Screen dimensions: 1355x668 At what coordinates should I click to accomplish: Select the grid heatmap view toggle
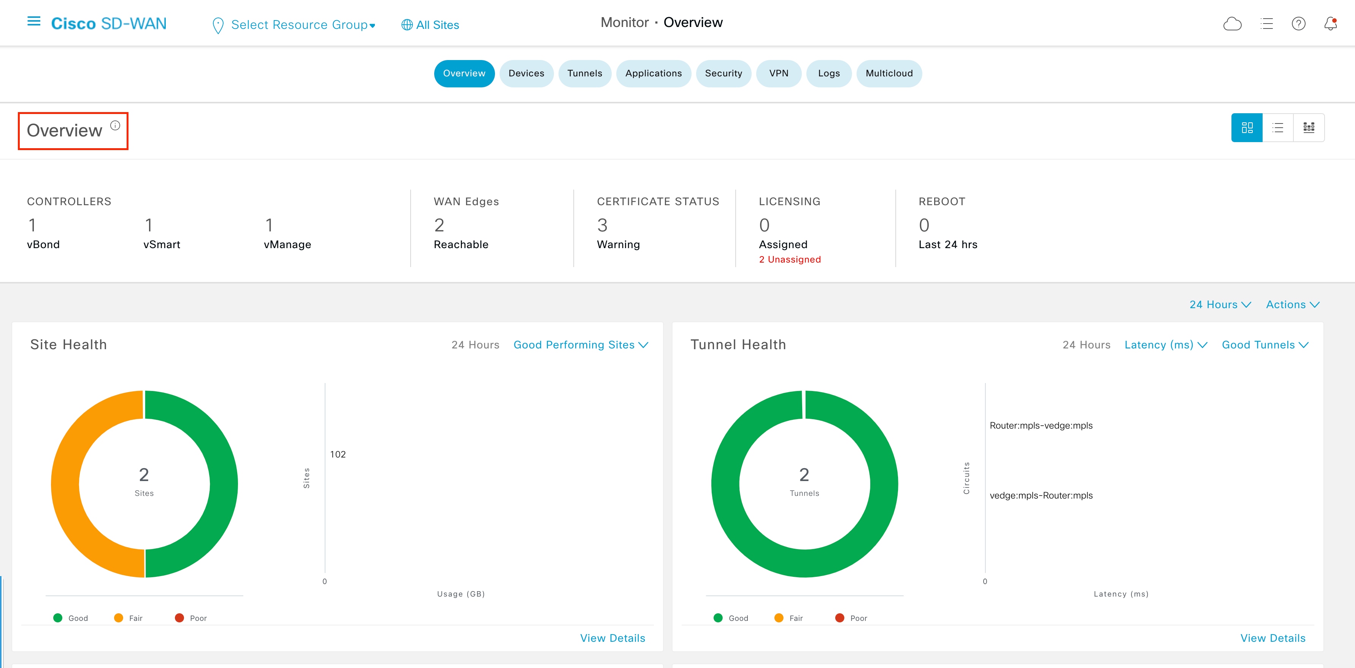1309,128
